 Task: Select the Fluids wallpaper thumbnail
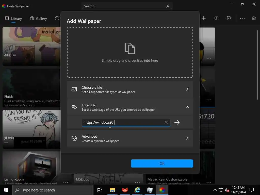pos(31,88)
